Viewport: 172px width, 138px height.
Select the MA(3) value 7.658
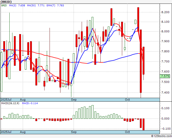point(21,6)
